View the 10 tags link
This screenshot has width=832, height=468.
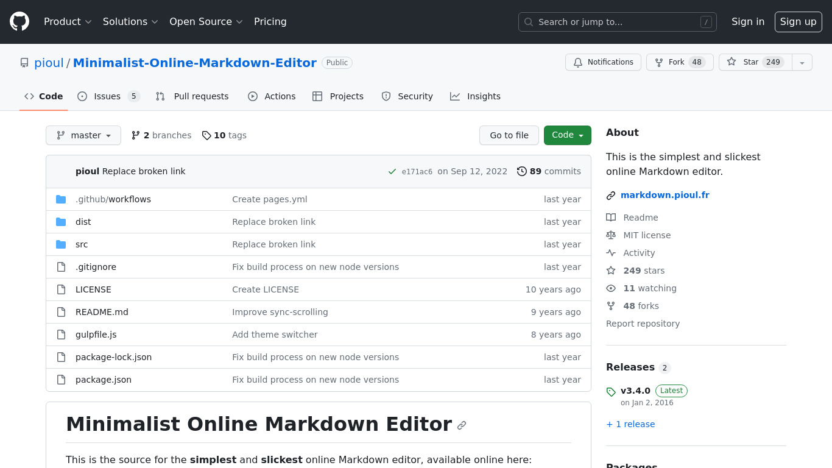pos(224,135)
